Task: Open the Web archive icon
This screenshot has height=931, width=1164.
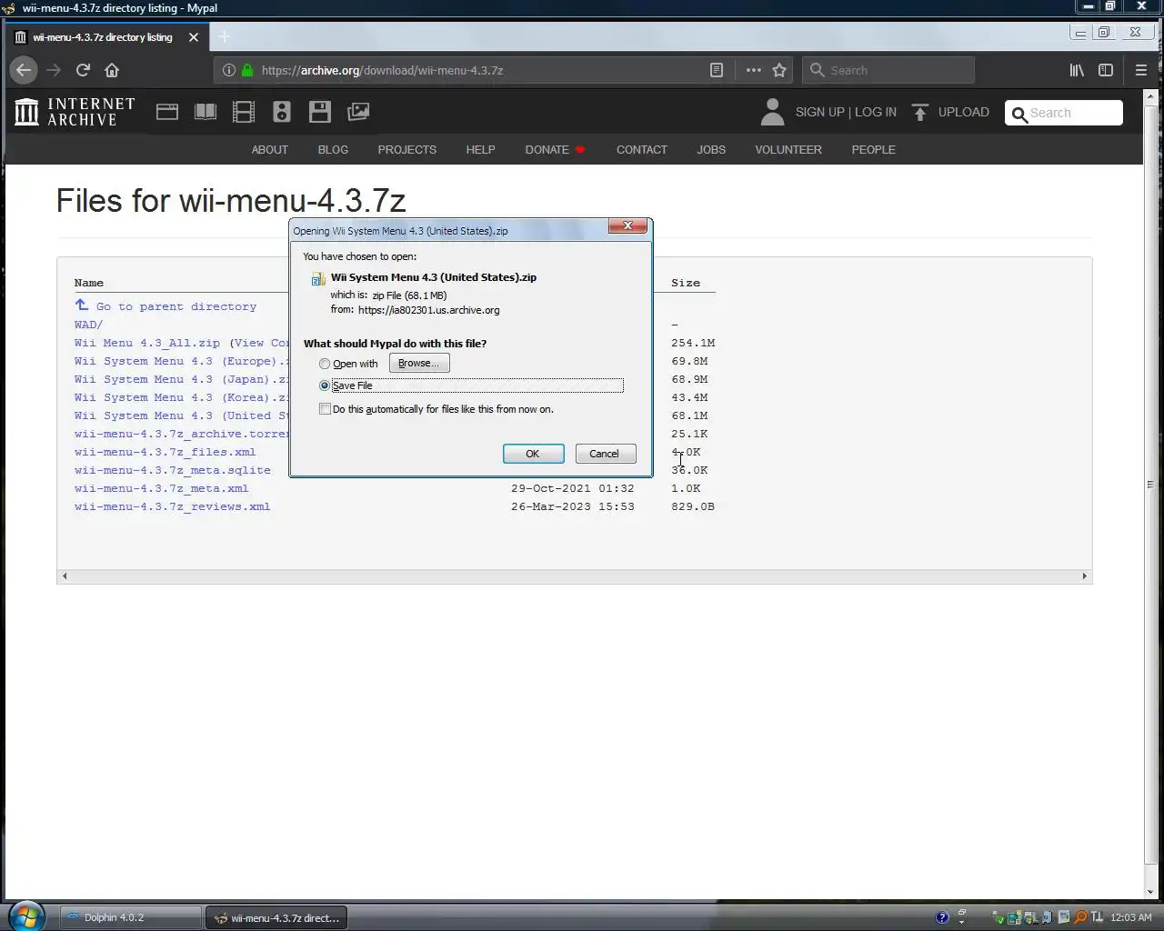Action: 167,112
